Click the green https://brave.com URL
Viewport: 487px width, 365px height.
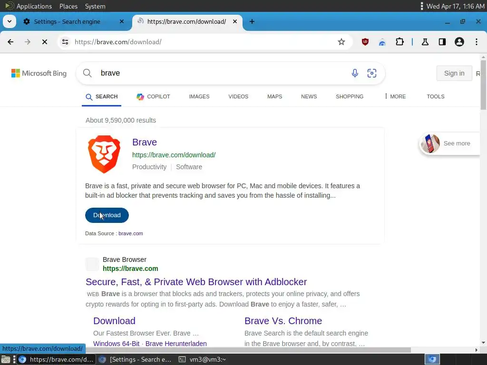tap(130, 269)
